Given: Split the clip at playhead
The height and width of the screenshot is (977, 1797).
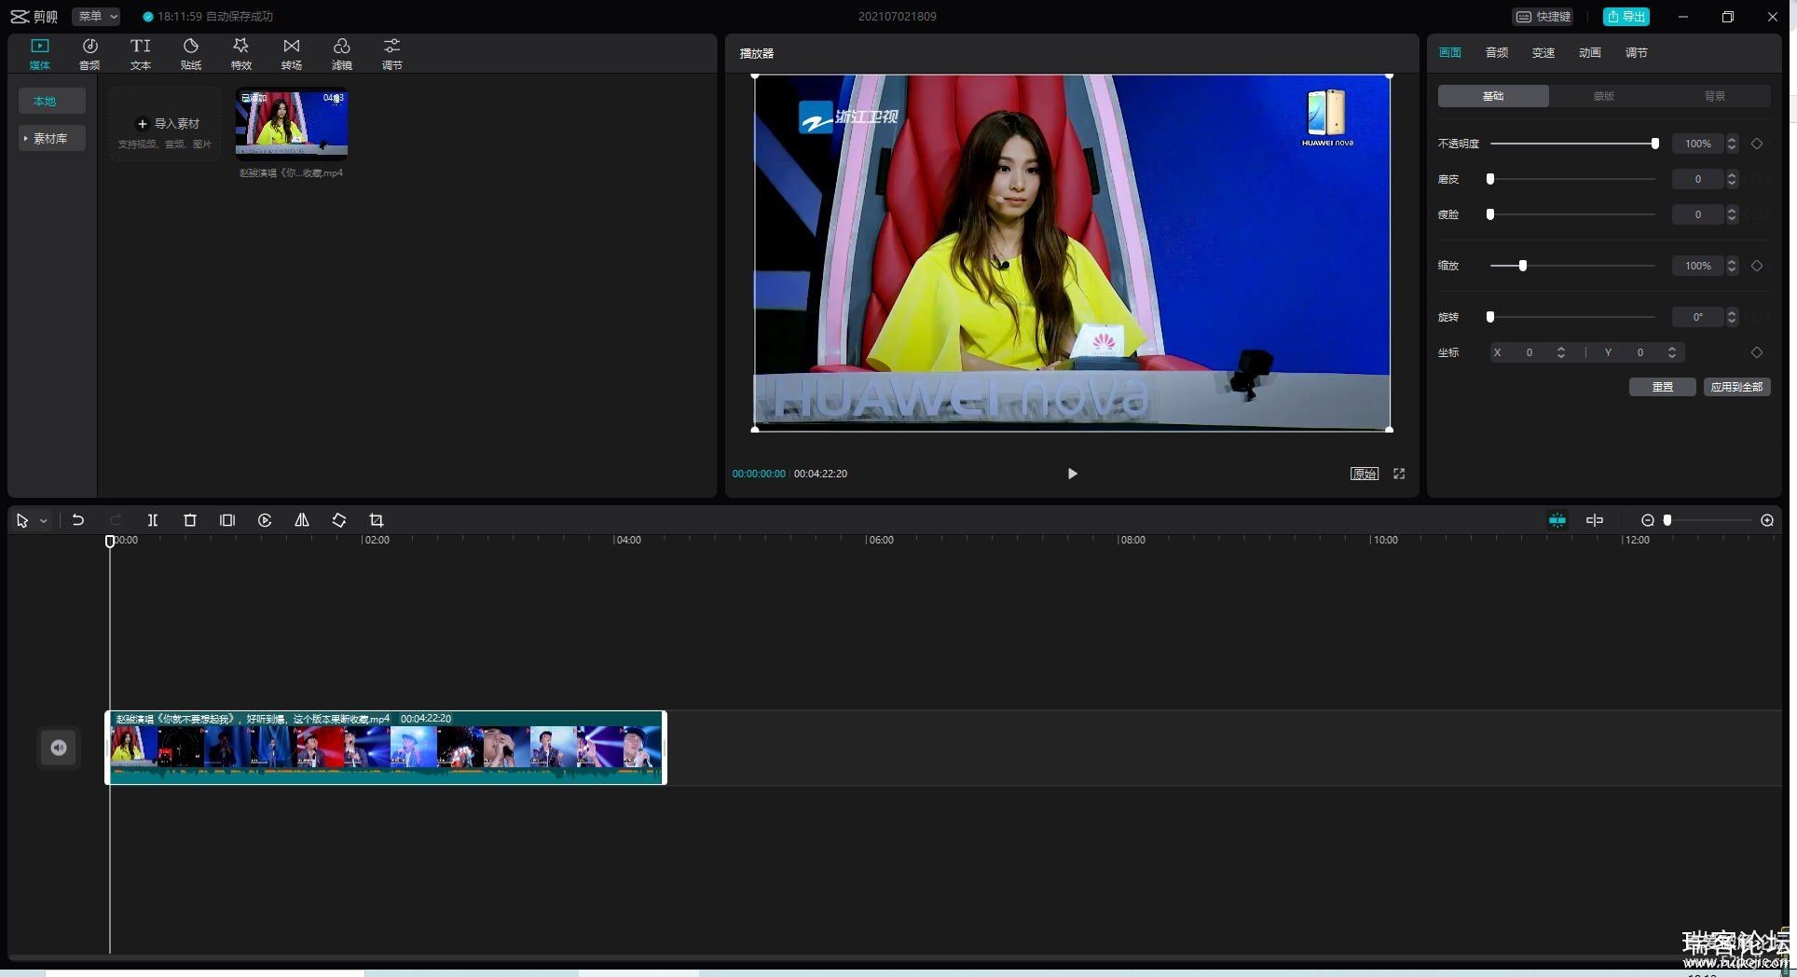Looking at the screenshot, I should coord(153,520).
